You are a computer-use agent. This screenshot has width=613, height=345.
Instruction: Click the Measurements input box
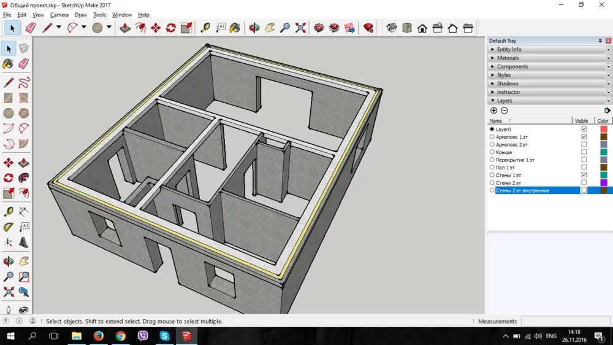[x=564, y=321]
